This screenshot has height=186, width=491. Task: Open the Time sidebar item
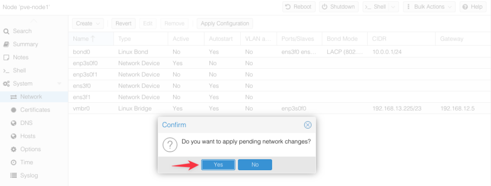coord(34,162)
